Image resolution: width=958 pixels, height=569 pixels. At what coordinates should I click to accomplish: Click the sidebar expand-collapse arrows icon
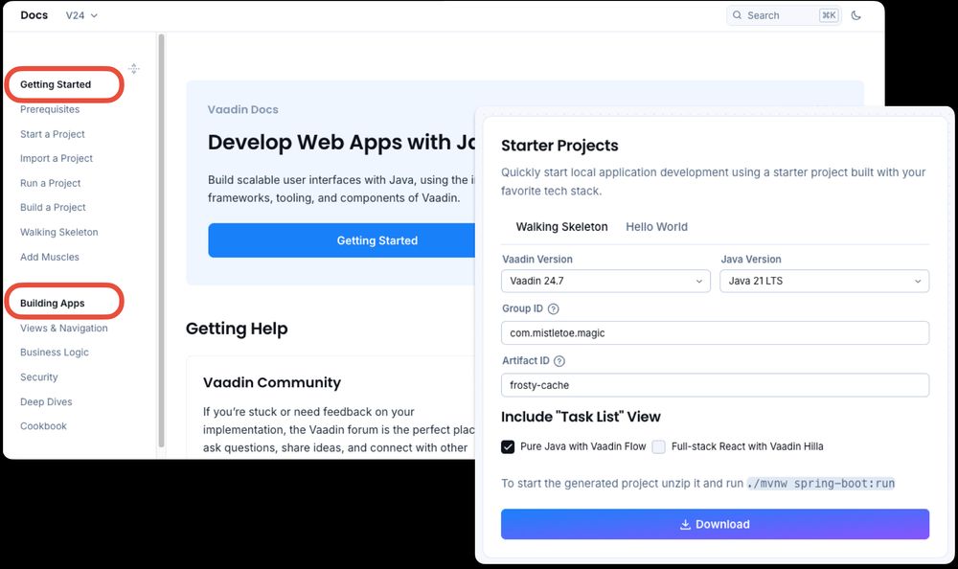(x=134, y=68)
